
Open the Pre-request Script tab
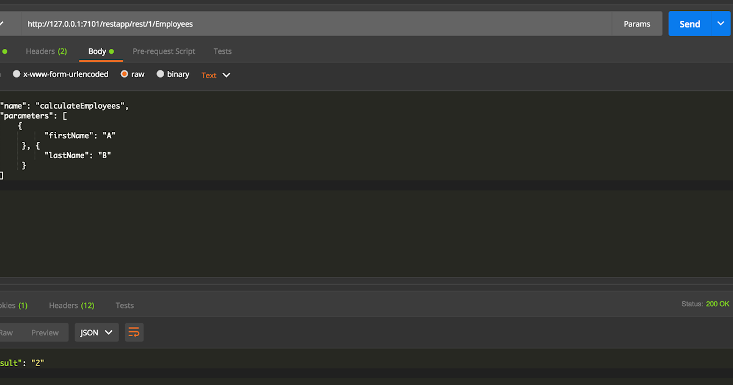pos(164,51)
